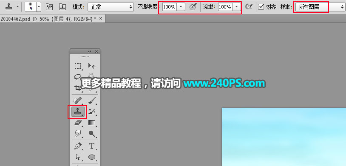Select the Gradient tool
The width and height of the screenshot is (346, 166).
pos(92,123)
